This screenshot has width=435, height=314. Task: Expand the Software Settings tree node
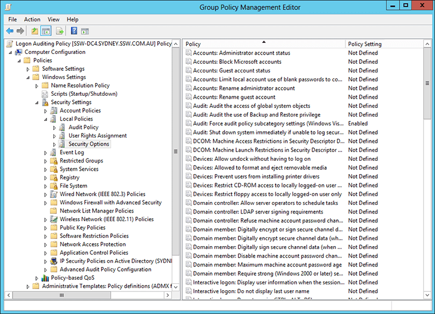(x=28, y=69)
